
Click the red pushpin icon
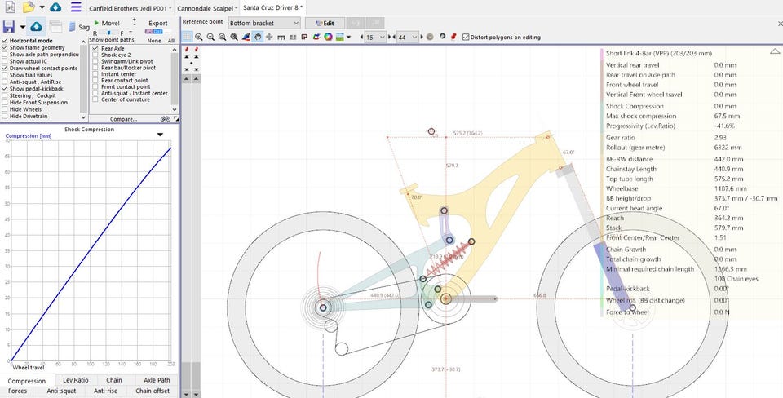(x=453, y=37)
